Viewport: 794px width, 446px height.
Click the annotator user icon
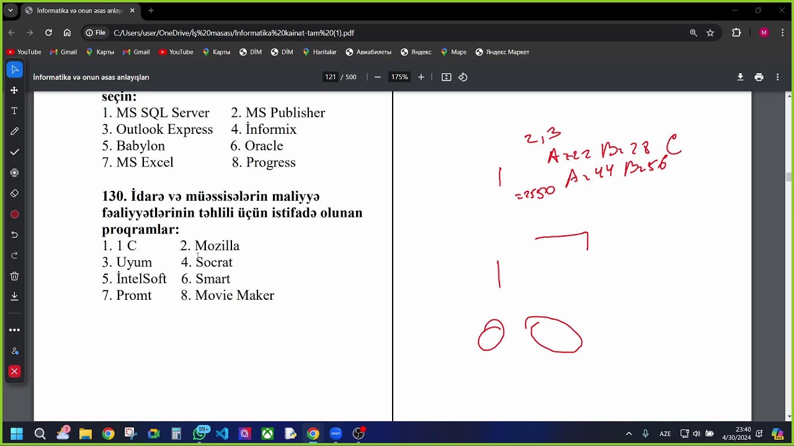14,351
